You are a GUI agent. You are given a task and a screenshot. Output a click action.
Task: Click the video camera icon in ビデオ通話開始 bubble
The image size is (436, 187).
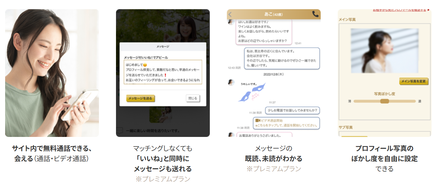pos(258,121)
